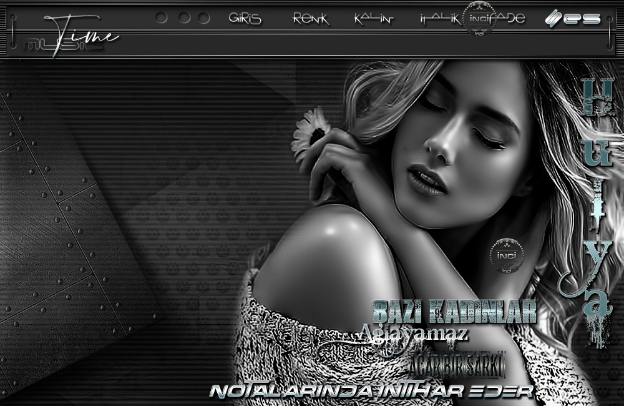
Task: Click the NOTALARINDA INTIHAR EDER caption
Action: coord(371,391)
